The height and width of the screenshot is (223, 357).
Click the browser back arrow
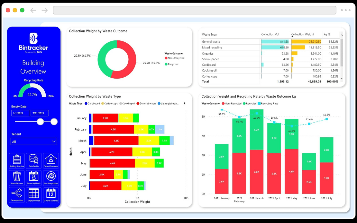pyautogui.click(x=33, y=10)
